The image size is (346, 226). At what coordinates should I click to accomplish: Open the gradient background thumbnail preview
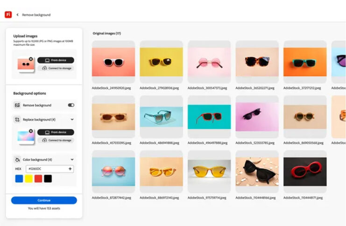pyautogui.click(x=26, y=137)
